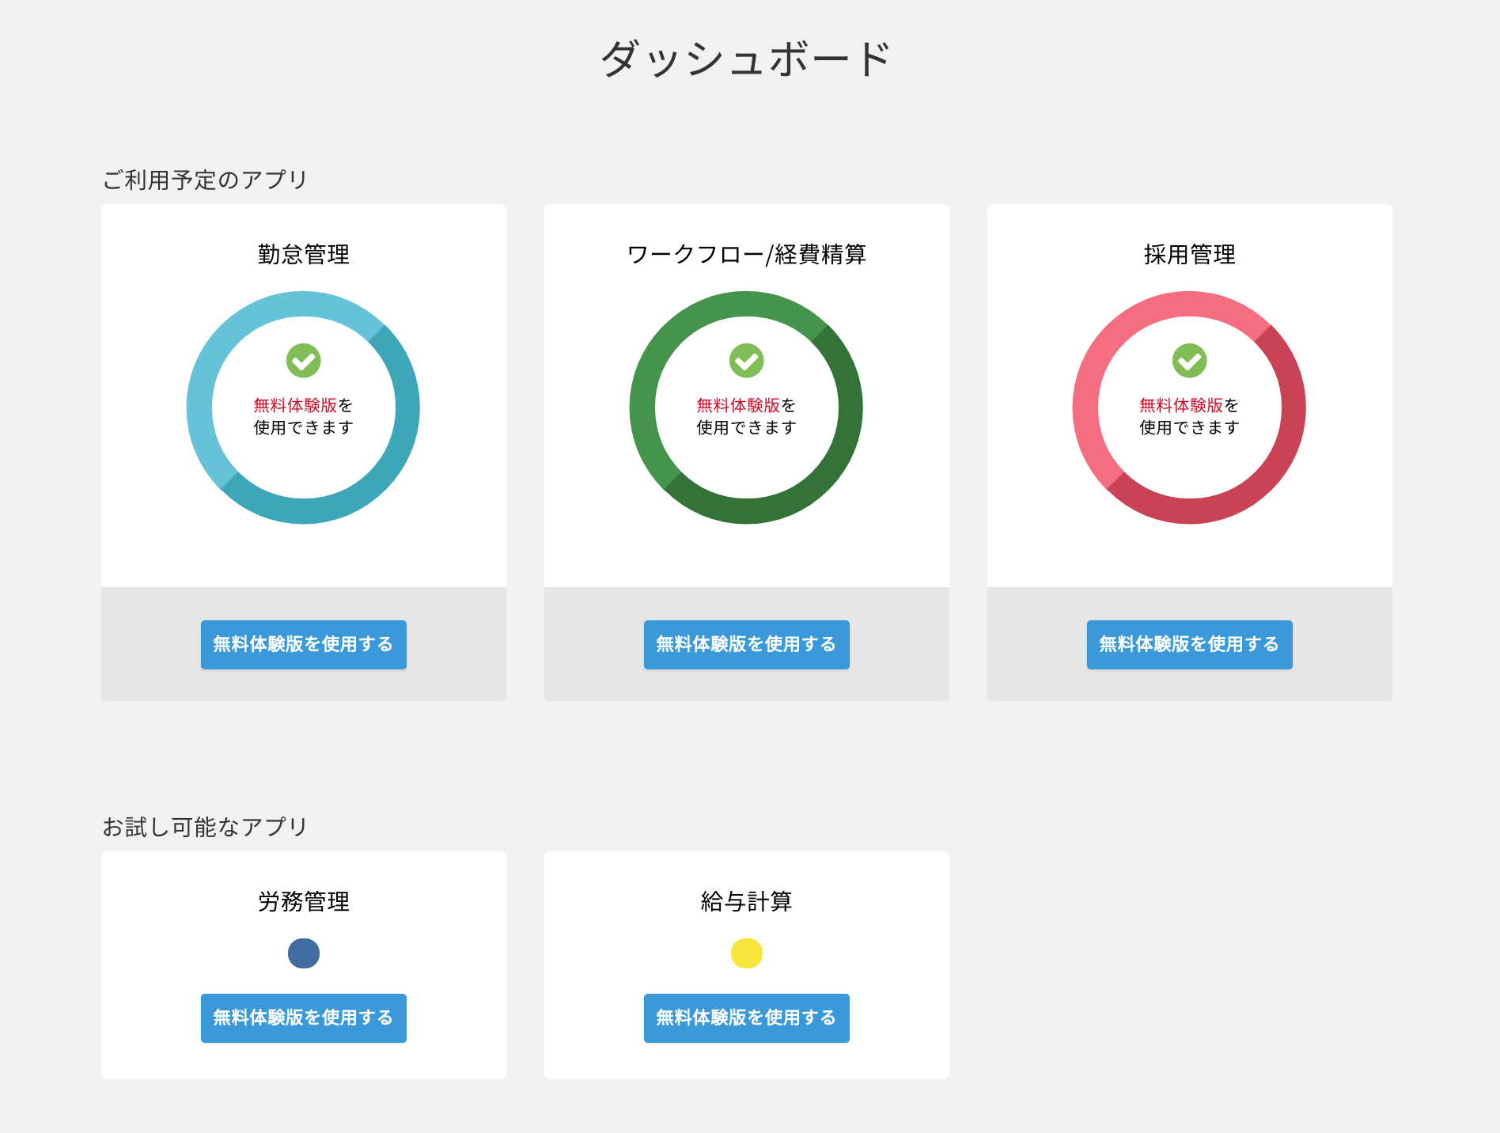Click the red 無料体験版 text in 採用管理
The height and width of the screenshot is (1133, 1500).
[1181, 405]
